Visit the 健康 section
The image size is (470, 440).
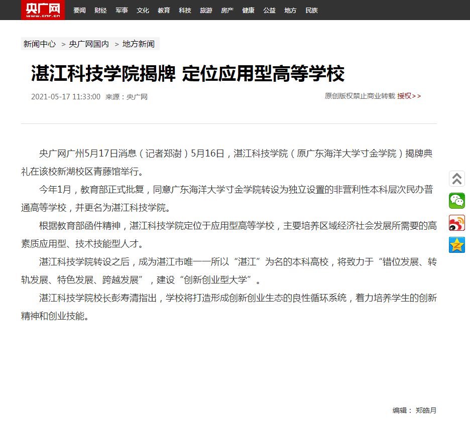tap(248, 11)
